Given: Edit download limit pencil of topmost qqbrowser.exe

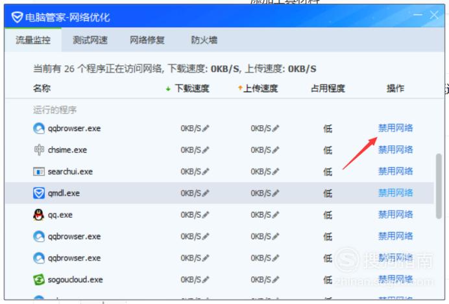Looking at the screenshot, I should point(206,128).
